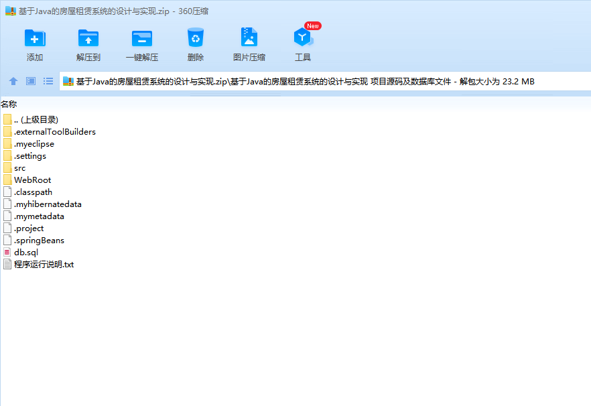The image size is (591, 406).
Task: Click the .project file icon
Action: [x=7, y=228]
